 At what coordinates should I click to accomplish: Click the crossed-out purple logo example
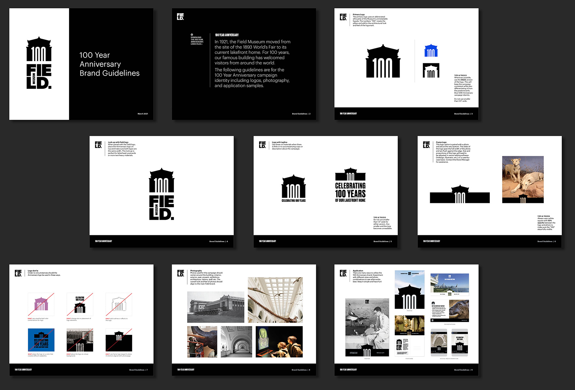pos(41,304)
